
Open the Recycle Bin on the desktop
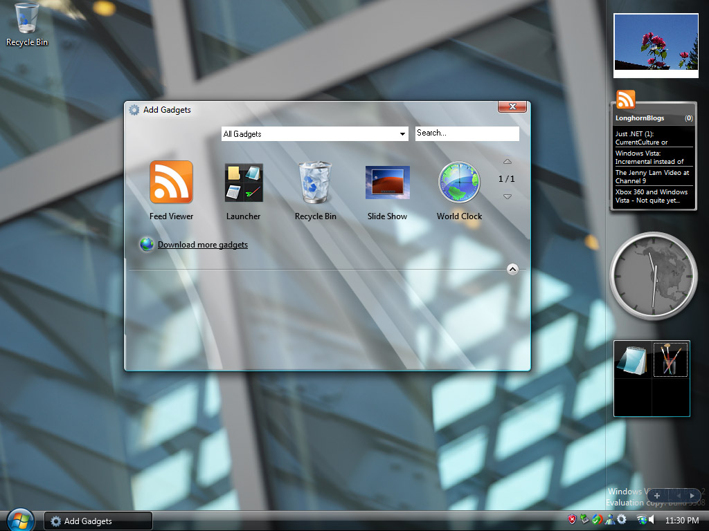click(27, 24)
